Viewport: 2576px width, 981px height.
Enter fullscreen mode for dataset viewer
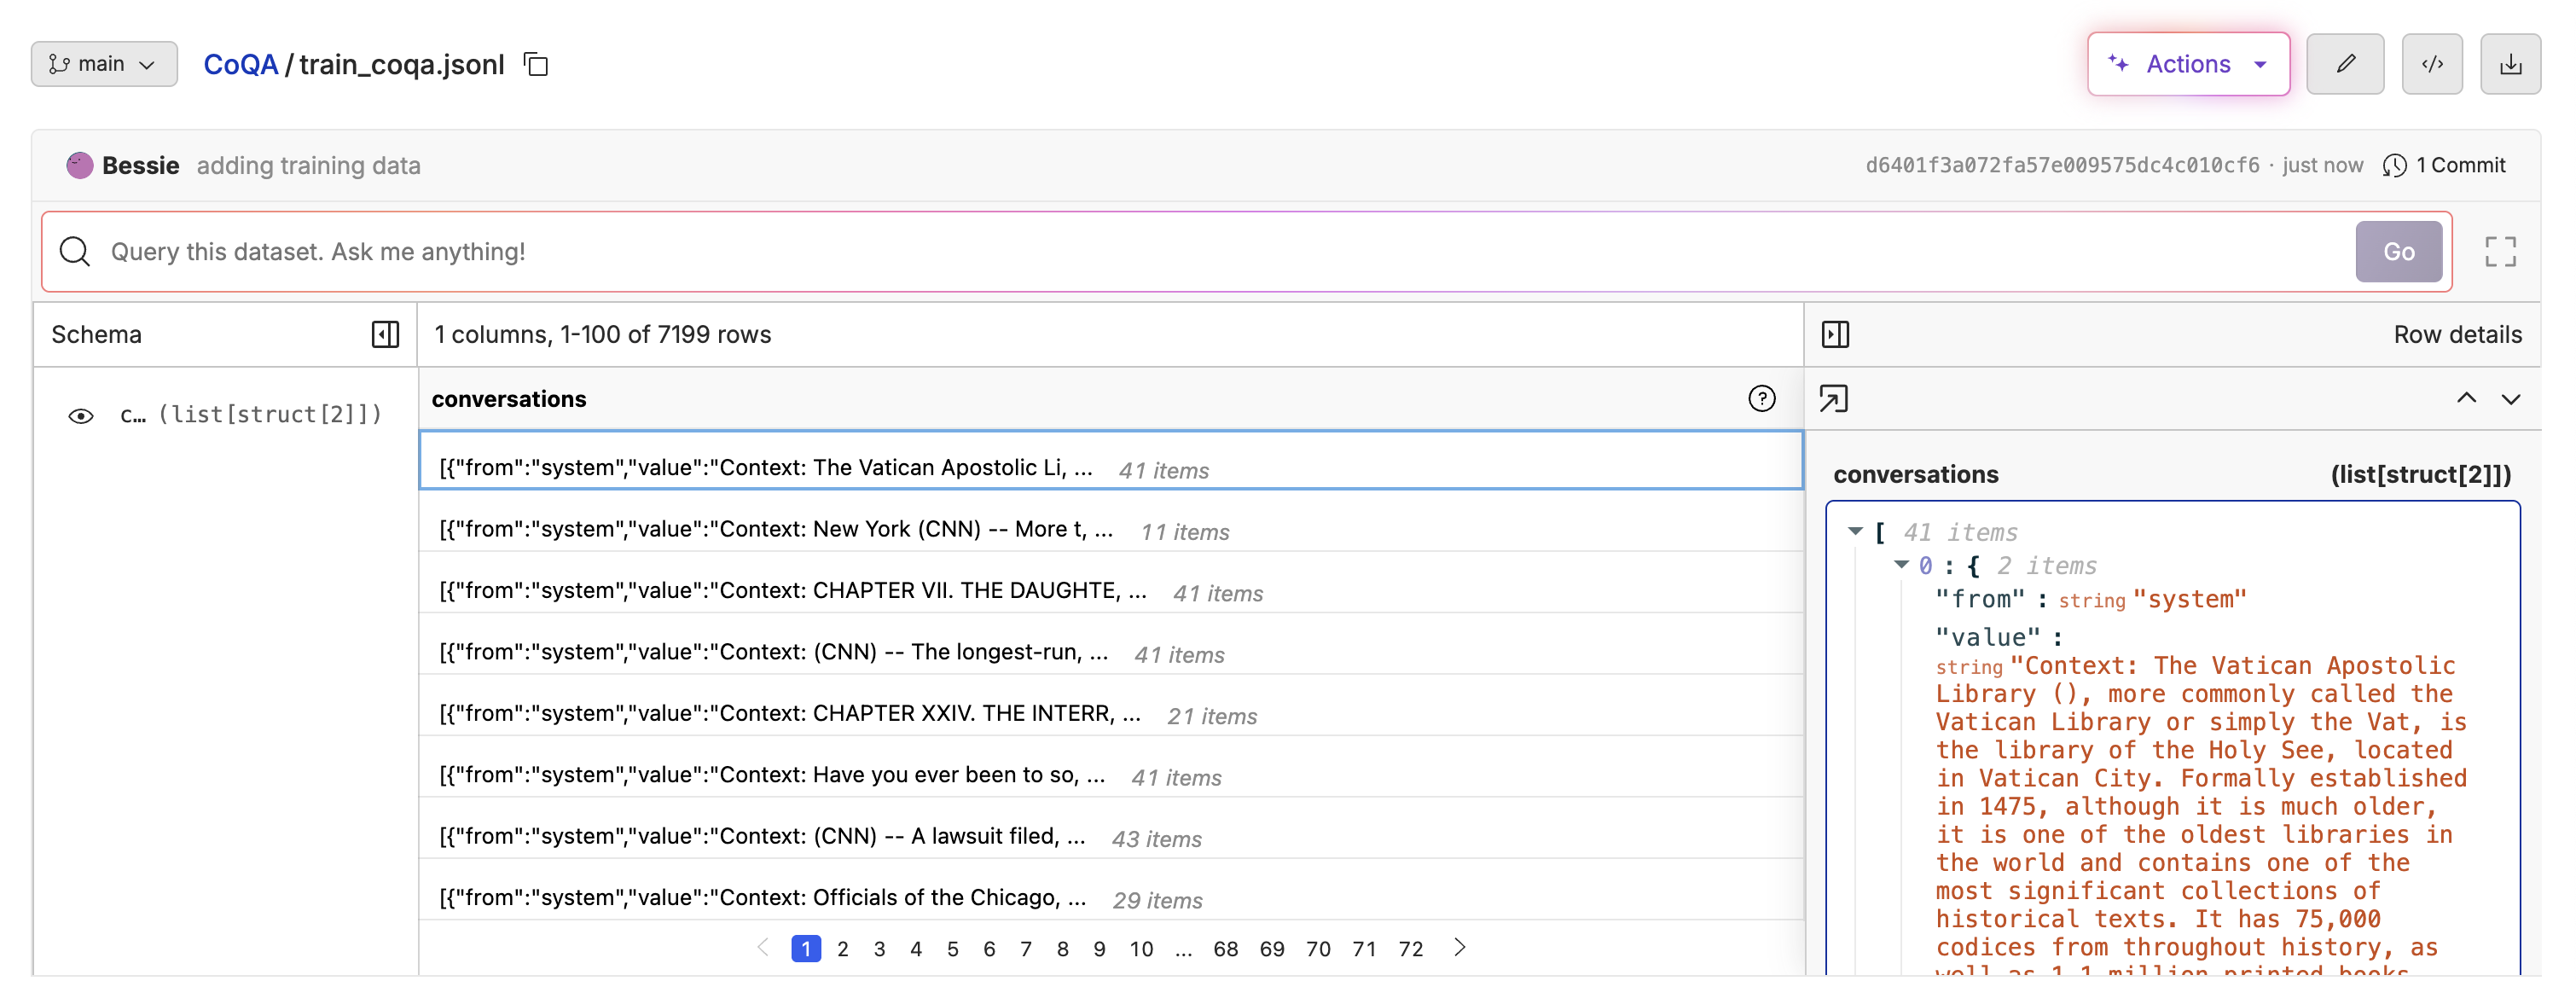point(2499,252)
